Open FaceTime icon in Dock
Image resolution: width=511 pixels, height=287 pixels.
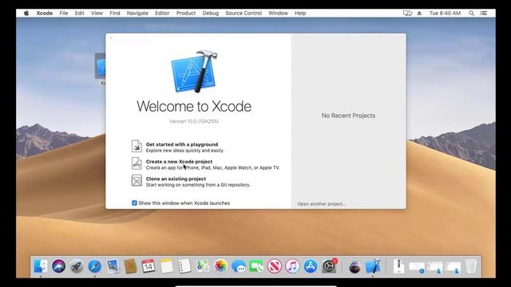tap(256, 266)
